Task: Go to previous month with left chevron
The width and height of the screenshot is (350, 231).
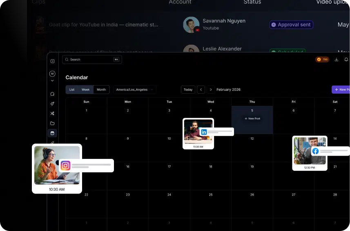Action: [x=201, y=90]
